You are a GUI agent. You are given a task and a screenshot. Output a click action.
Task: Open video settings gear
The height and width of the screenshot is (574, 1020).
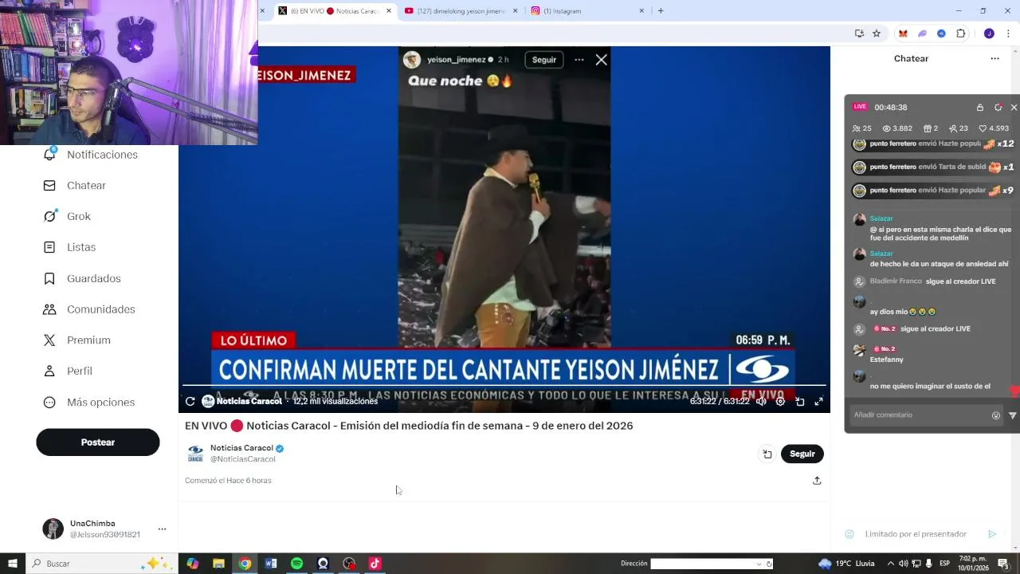pos(780,402)
